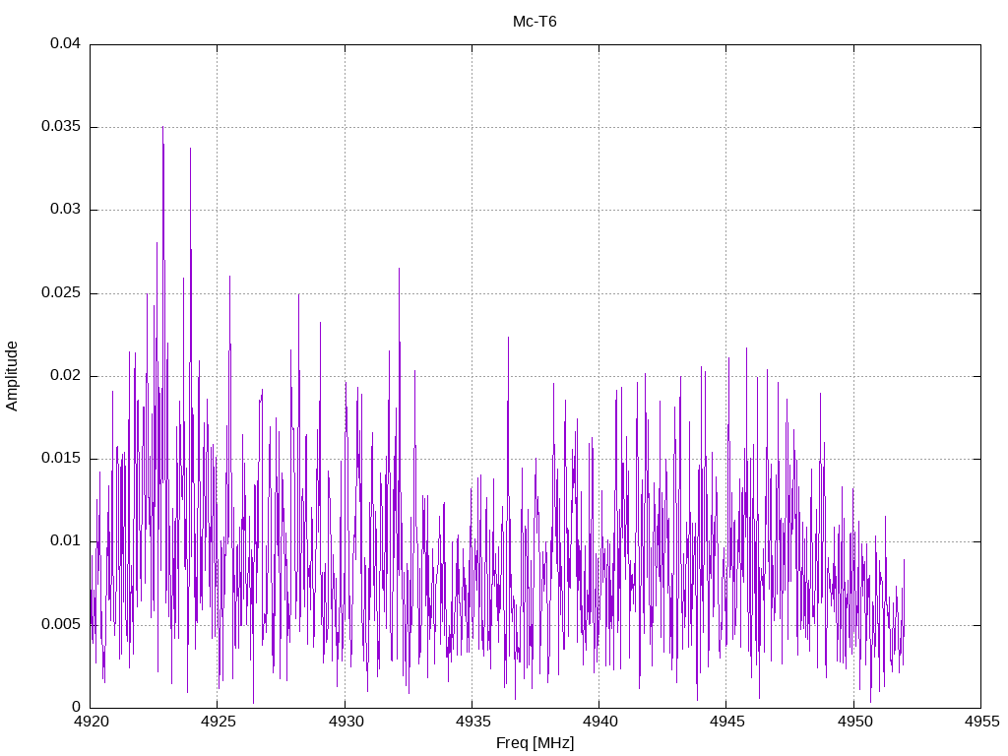Viewport: 1008px width, 756px height.
Task: Select the 0.005 y-axis tick label
Action: tap(61, 624)
